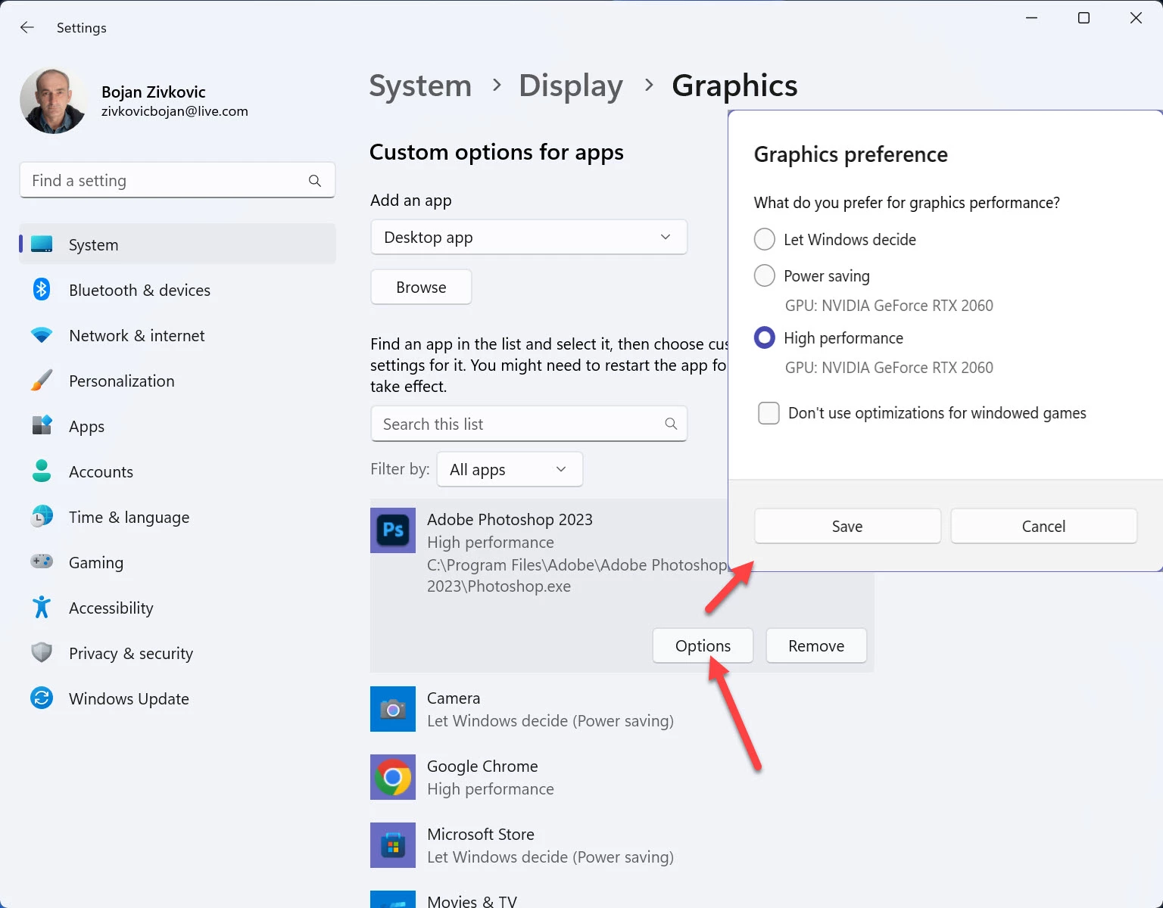Screen dimensions: 1163x908
Task: Click Accessibility label in sidebar
Action: [111, 608]
